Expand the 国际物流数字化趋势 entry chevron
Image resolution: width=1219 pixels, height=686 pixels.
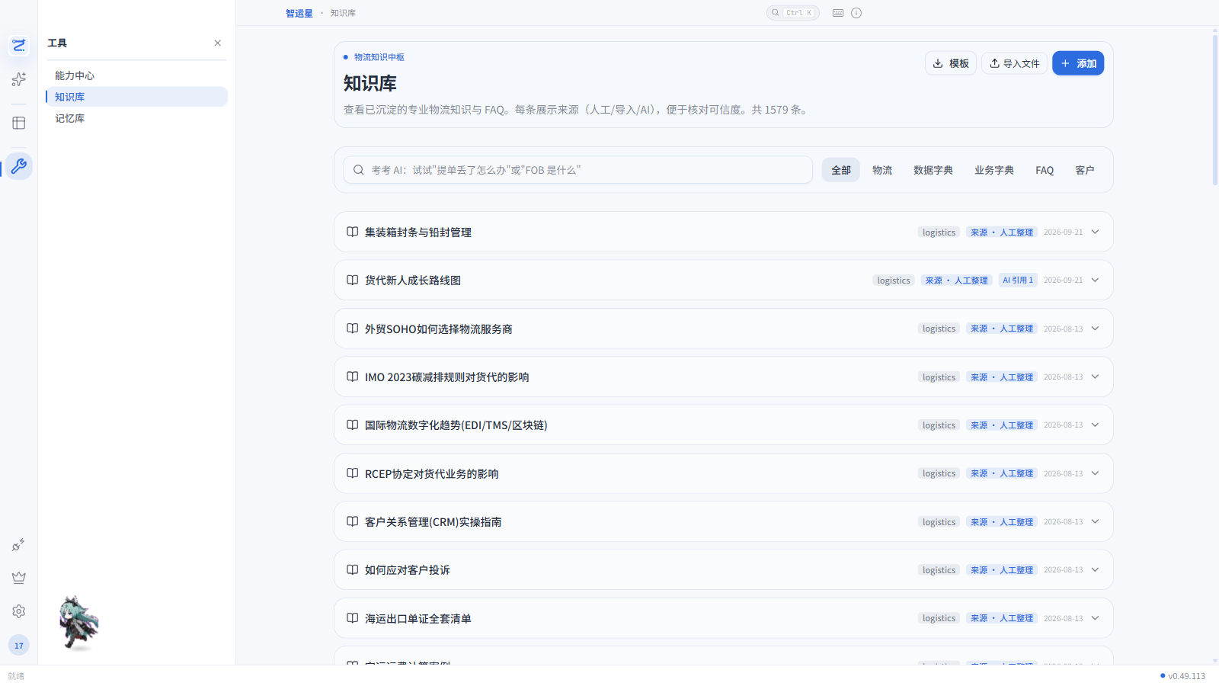click(x=1095, y=425)
